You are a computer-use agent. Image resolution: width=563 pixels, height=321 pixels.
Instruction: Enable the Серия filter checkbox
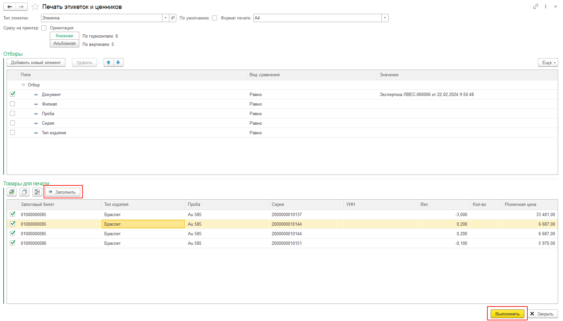pyautogui.click(x=13, y=123)
